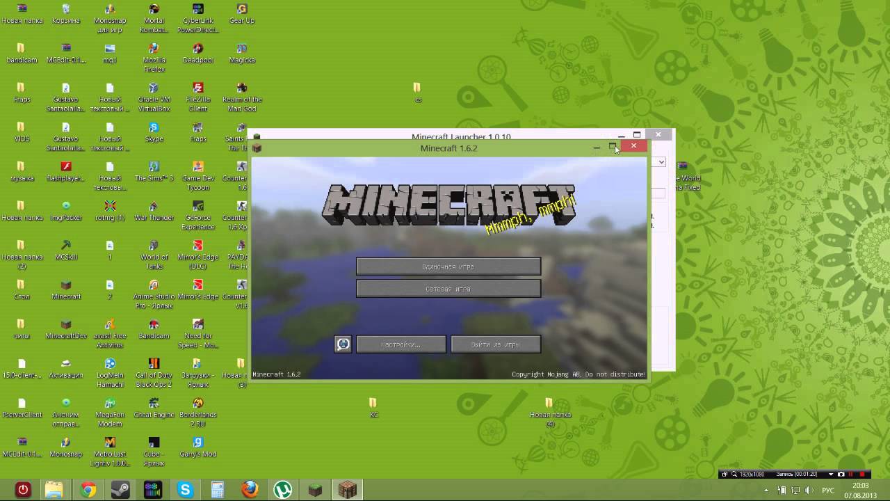The height and width of the screenshot is (501, 890).
Task: Click the Сетевая игра button in Minecraft
Action: pos(448,289)
